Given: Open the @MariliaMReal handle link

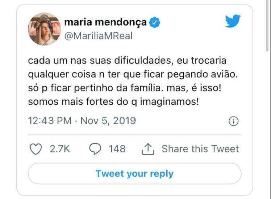Looking at the screenshot, I should (x=98, y=36).
